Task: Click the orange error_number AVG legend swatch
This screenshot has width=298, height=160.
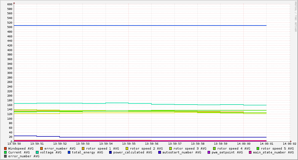Action: [x=42, y=148]
